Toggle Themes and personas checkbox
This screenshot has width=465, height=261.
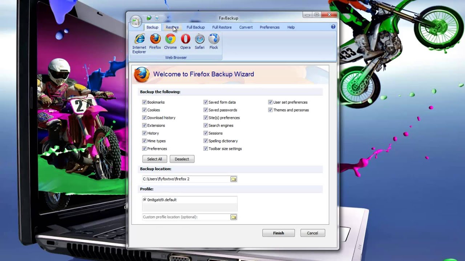point(270,110)
